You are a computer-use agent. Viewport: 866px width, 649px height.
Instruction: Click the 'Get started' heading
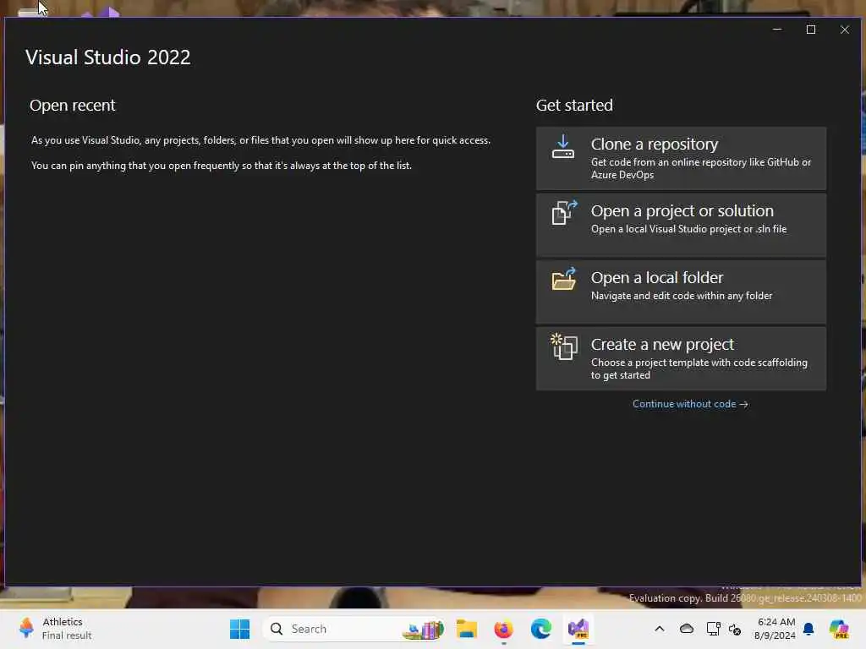click(x=574, y=106)
